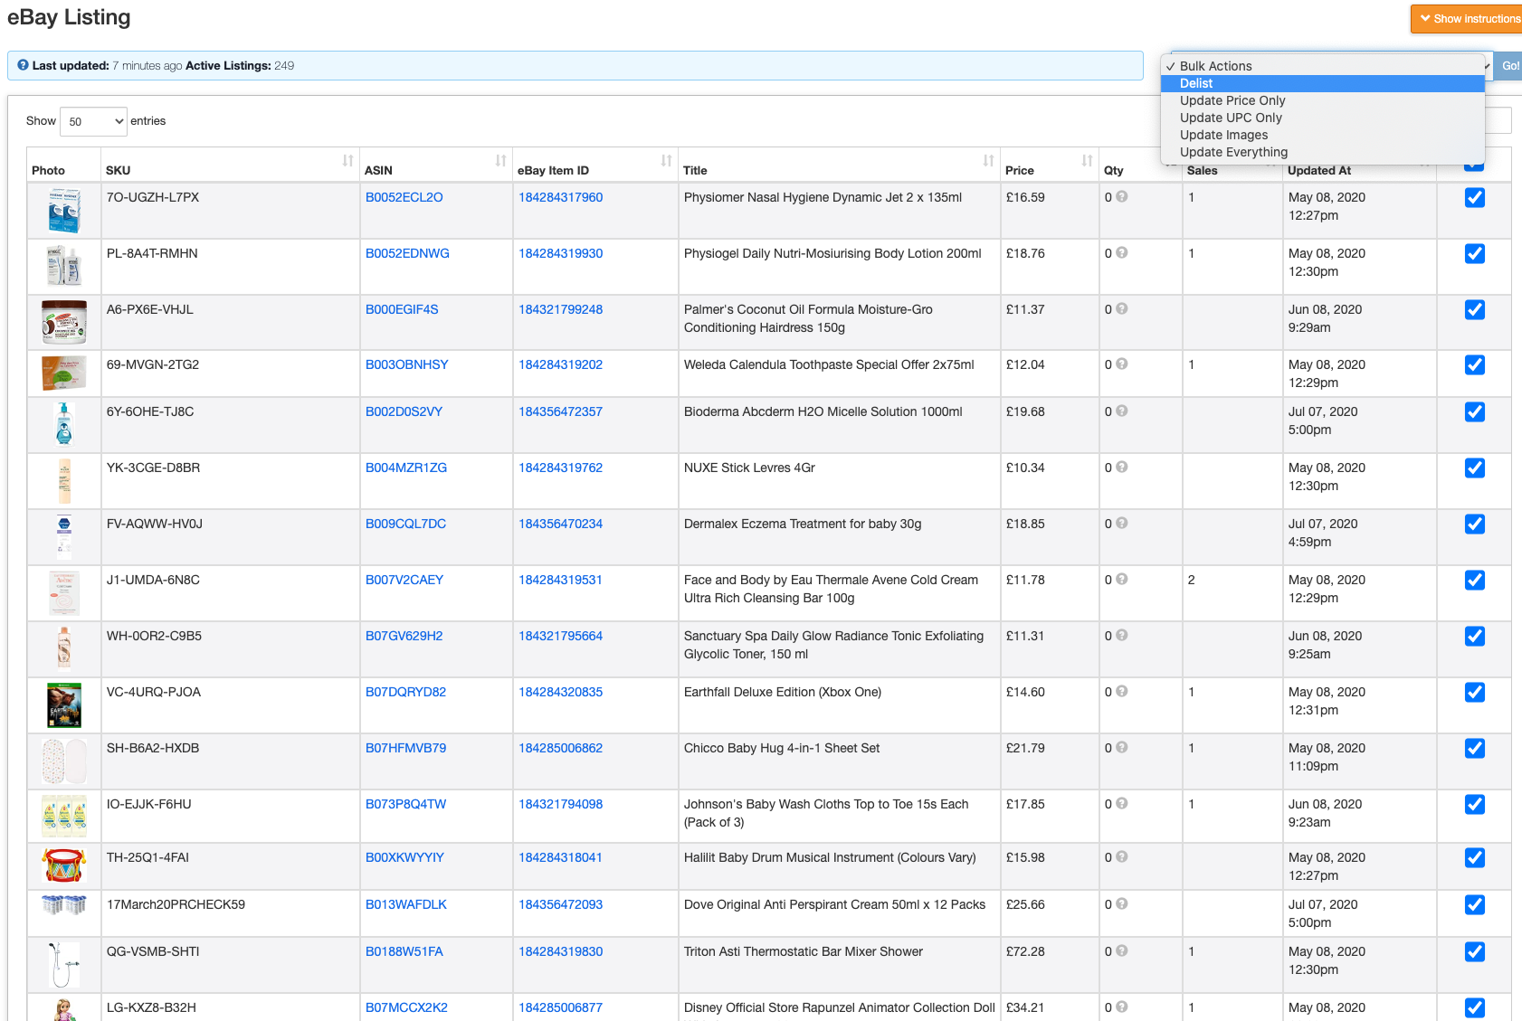Click qty help icon for Physiomer Nasal row
Screen dimensions: 1522x1021
[x=1122, y=196]
